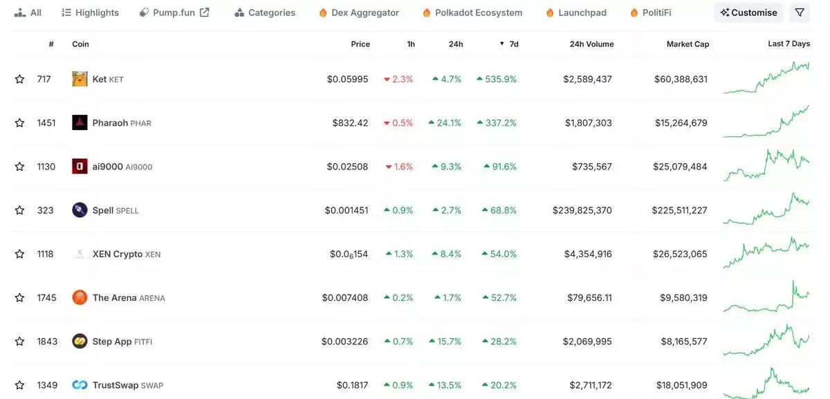Click Ket's 7d change 535.9%

click(497, 80)
